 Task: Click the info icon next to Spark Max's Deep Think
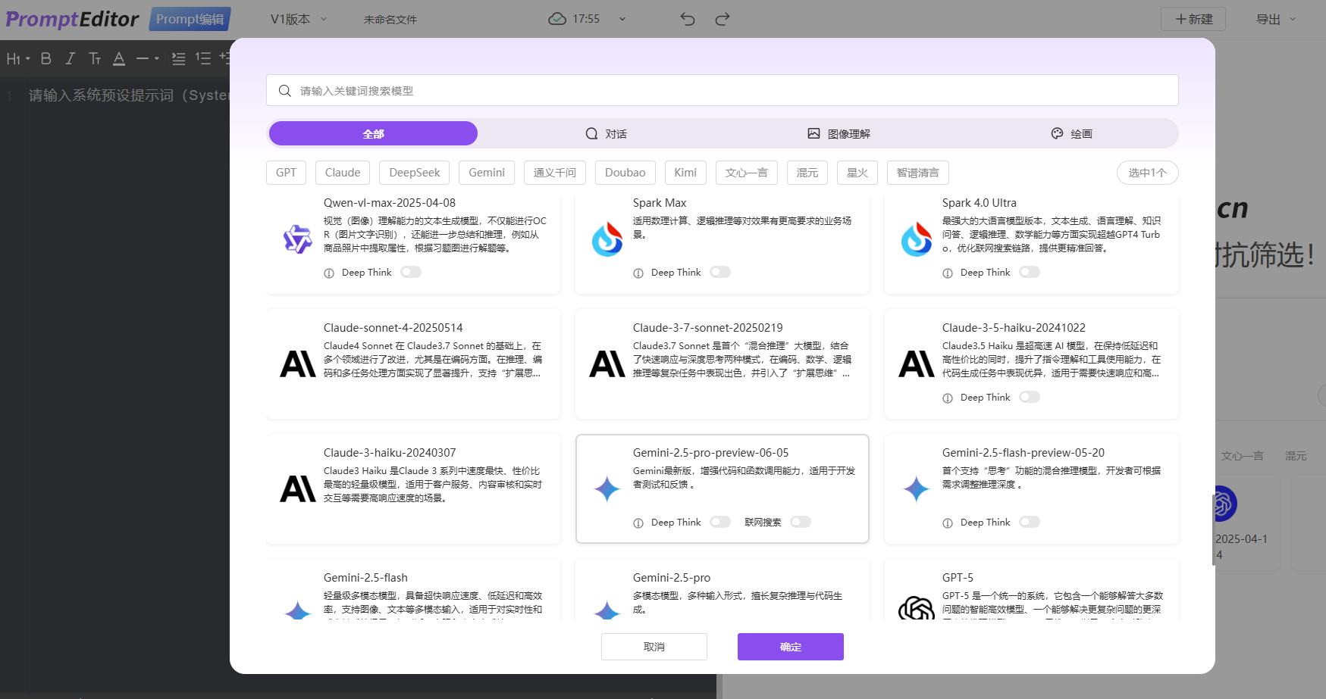(x=638, y=272)
